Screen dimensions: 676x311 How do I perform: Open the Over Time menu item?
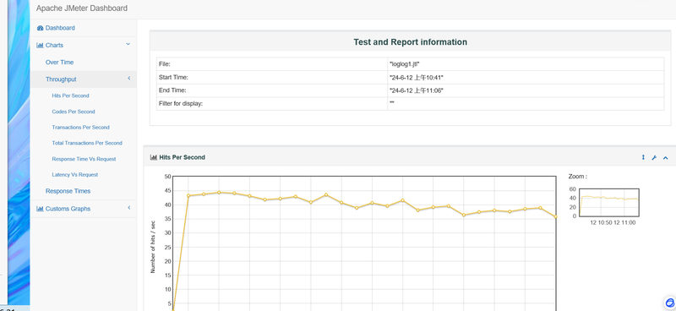[59, 62]
